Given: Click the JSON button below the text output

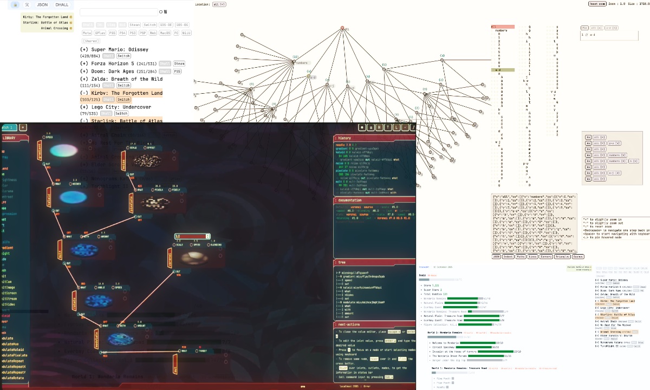Looking at the screenshot, I should point(496,257).
